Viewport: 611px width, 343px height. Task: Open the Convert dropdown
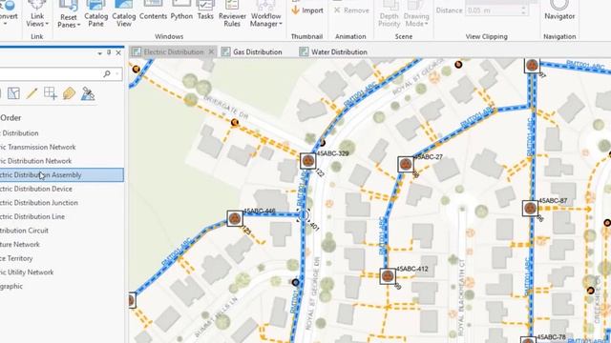(x=9, y=14)
